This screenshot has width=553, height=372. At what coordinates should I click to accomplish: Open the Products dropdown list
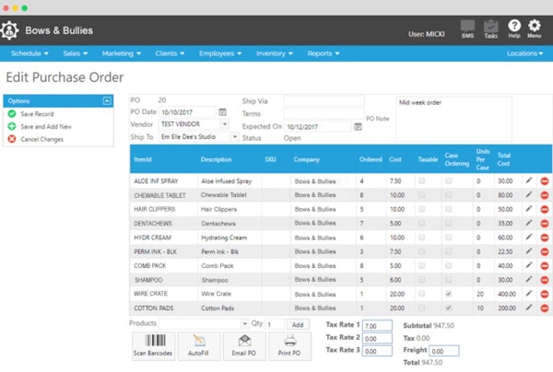point(244,324)
